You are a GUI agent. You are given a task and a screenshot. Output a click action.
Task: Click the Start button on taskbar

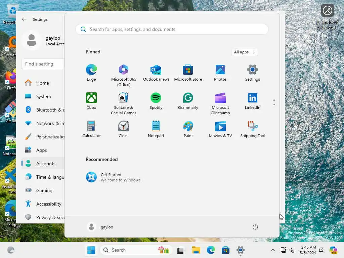point(91,250)
